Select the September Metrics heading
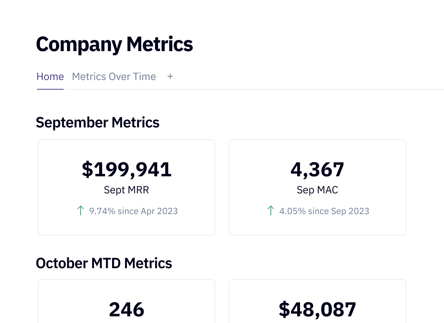 tap(98, 122)
